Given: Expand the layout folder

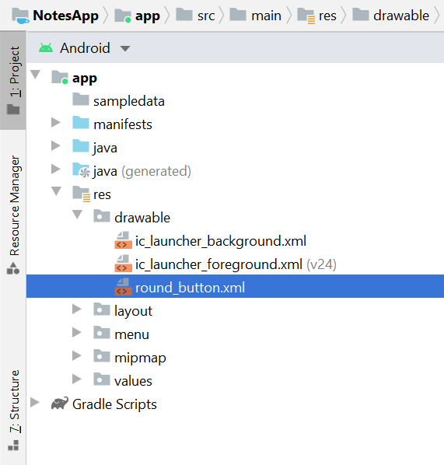Looking at the screenshot, I should 77,309.
